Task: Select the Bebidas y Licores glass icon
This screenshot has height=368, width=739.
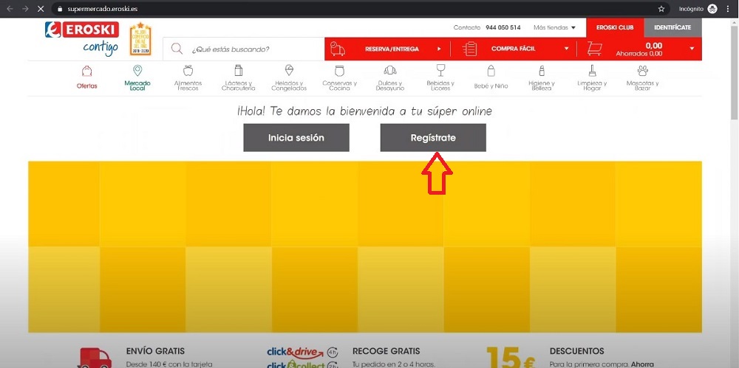Action: coord(440,71)
